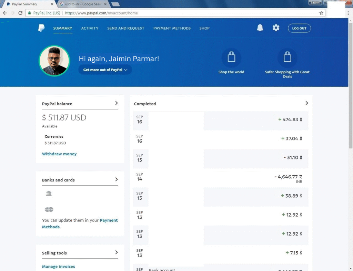Click the Shop the world bag icon

coord(231,58)
